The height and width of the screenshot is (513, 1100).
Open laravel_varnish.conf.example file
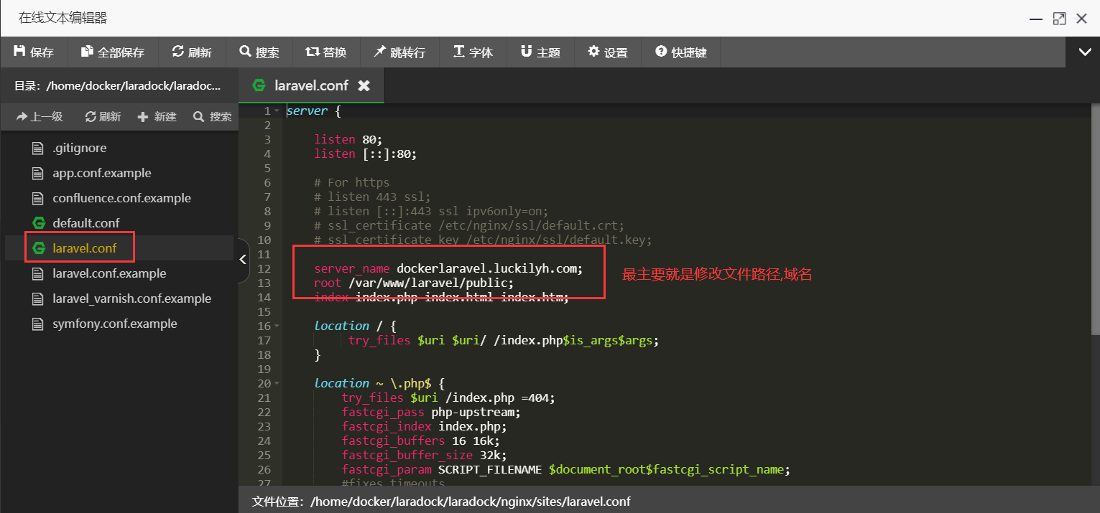131,298
